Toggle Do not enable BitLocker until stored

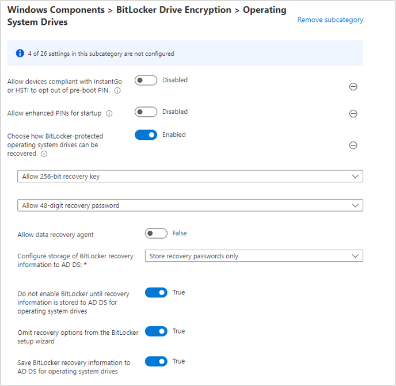(156, 293)
